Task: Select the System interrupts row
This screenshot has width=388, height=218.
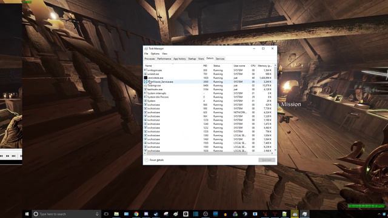Action: coord(209,93)
